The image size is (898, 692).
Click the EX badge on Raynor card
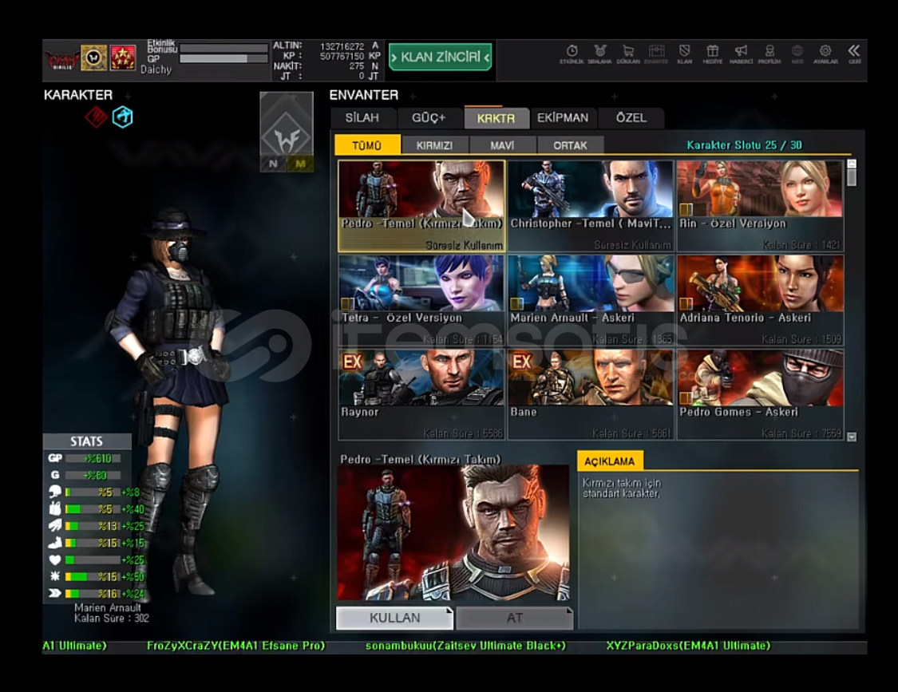[352, 362]
